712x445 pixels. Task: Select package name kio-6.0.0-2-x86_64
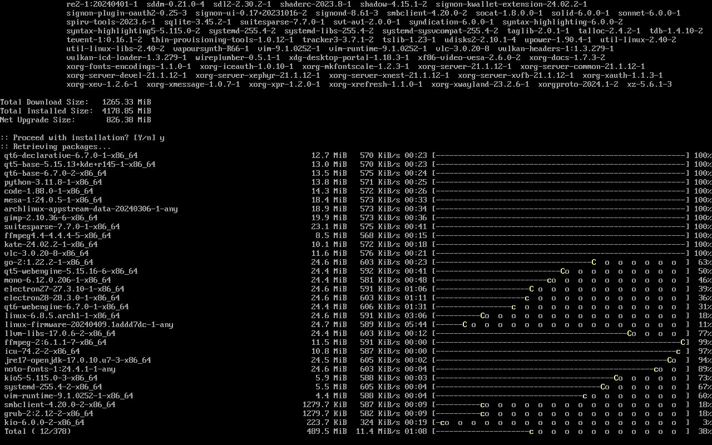tap(44, 422)
